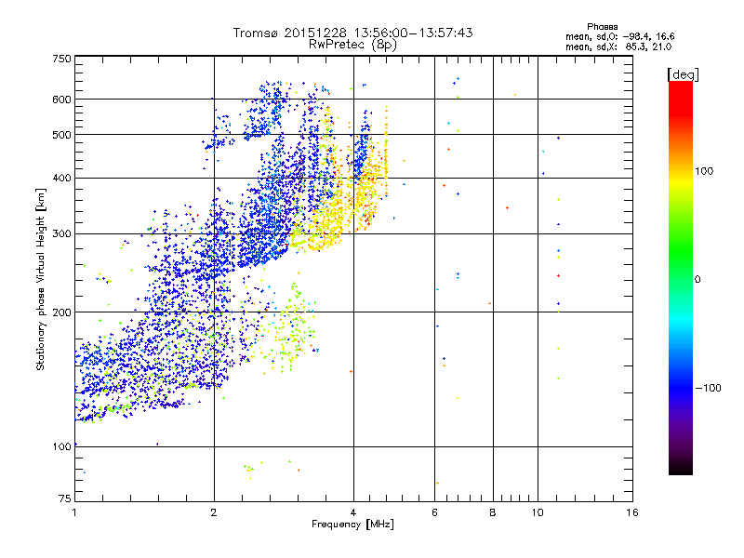Click the colorbar label '-100'
Viewport: 744px width, 558px height.
pos(708,388)
